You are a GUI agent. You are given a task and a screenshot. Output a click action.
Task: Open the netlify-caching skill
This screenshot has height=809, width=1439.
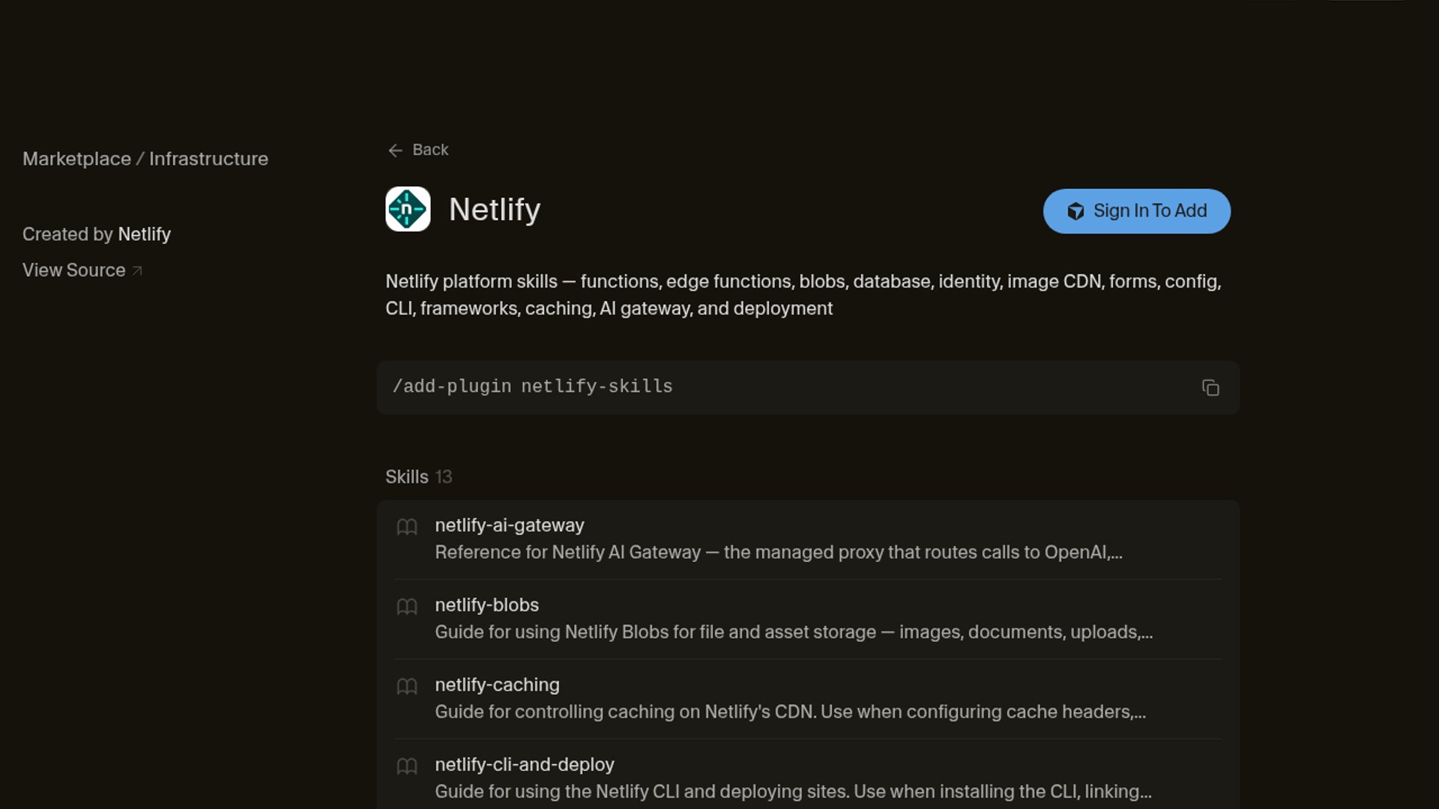click(808, 699)
